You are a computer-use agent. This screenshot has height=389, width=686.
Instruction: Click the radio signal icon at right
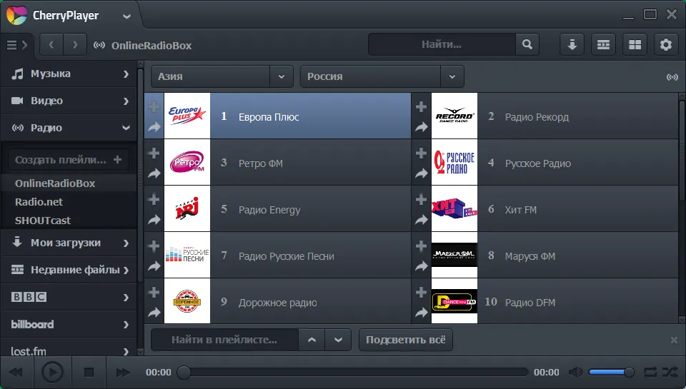[x=672, y=77]
